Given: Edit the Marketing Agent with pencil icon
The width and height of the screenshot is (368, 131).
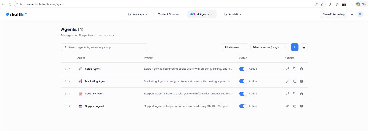Looking at the screenshot, I should click(x=287, y=81).
